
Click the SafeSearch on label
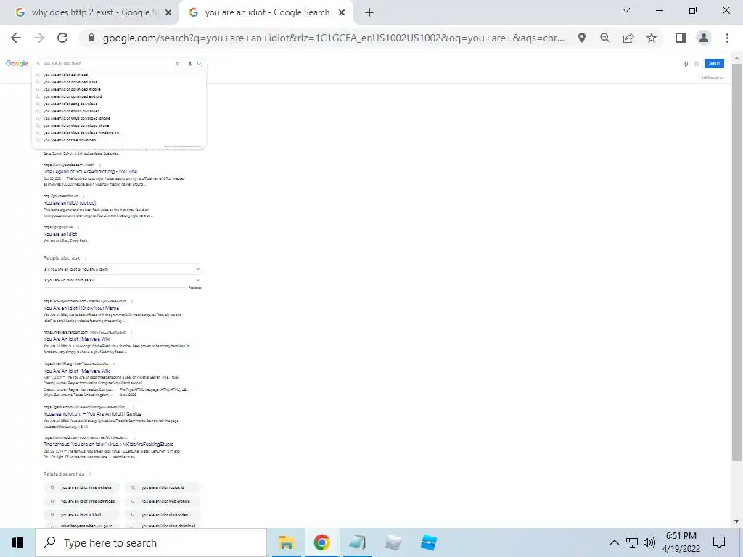click(713, 78)
